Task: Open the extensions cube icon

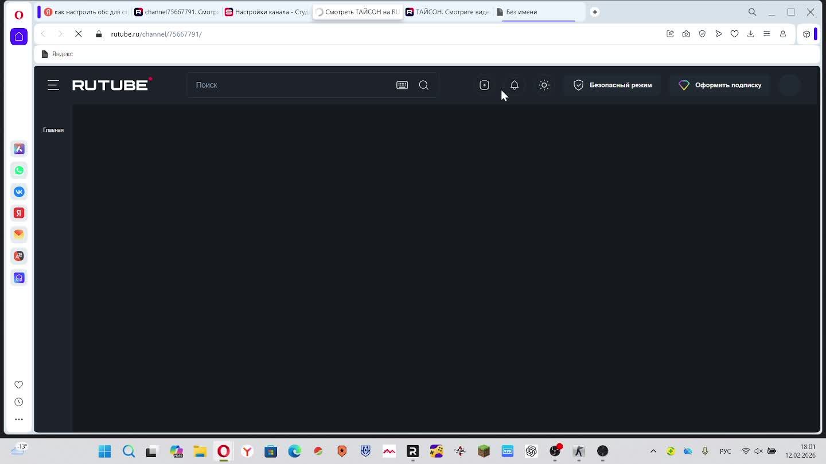Action: pyautogui.click(x=806, y=34)
